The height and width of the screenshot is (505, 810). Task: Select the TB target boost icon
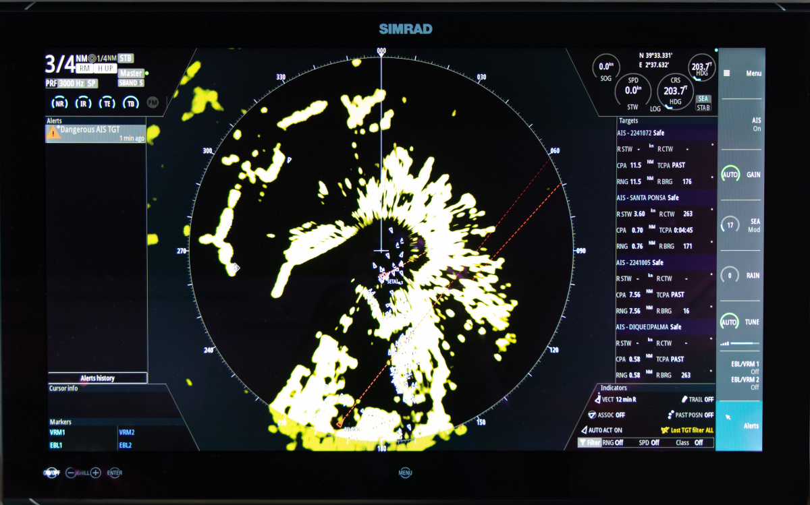point(130,103)
